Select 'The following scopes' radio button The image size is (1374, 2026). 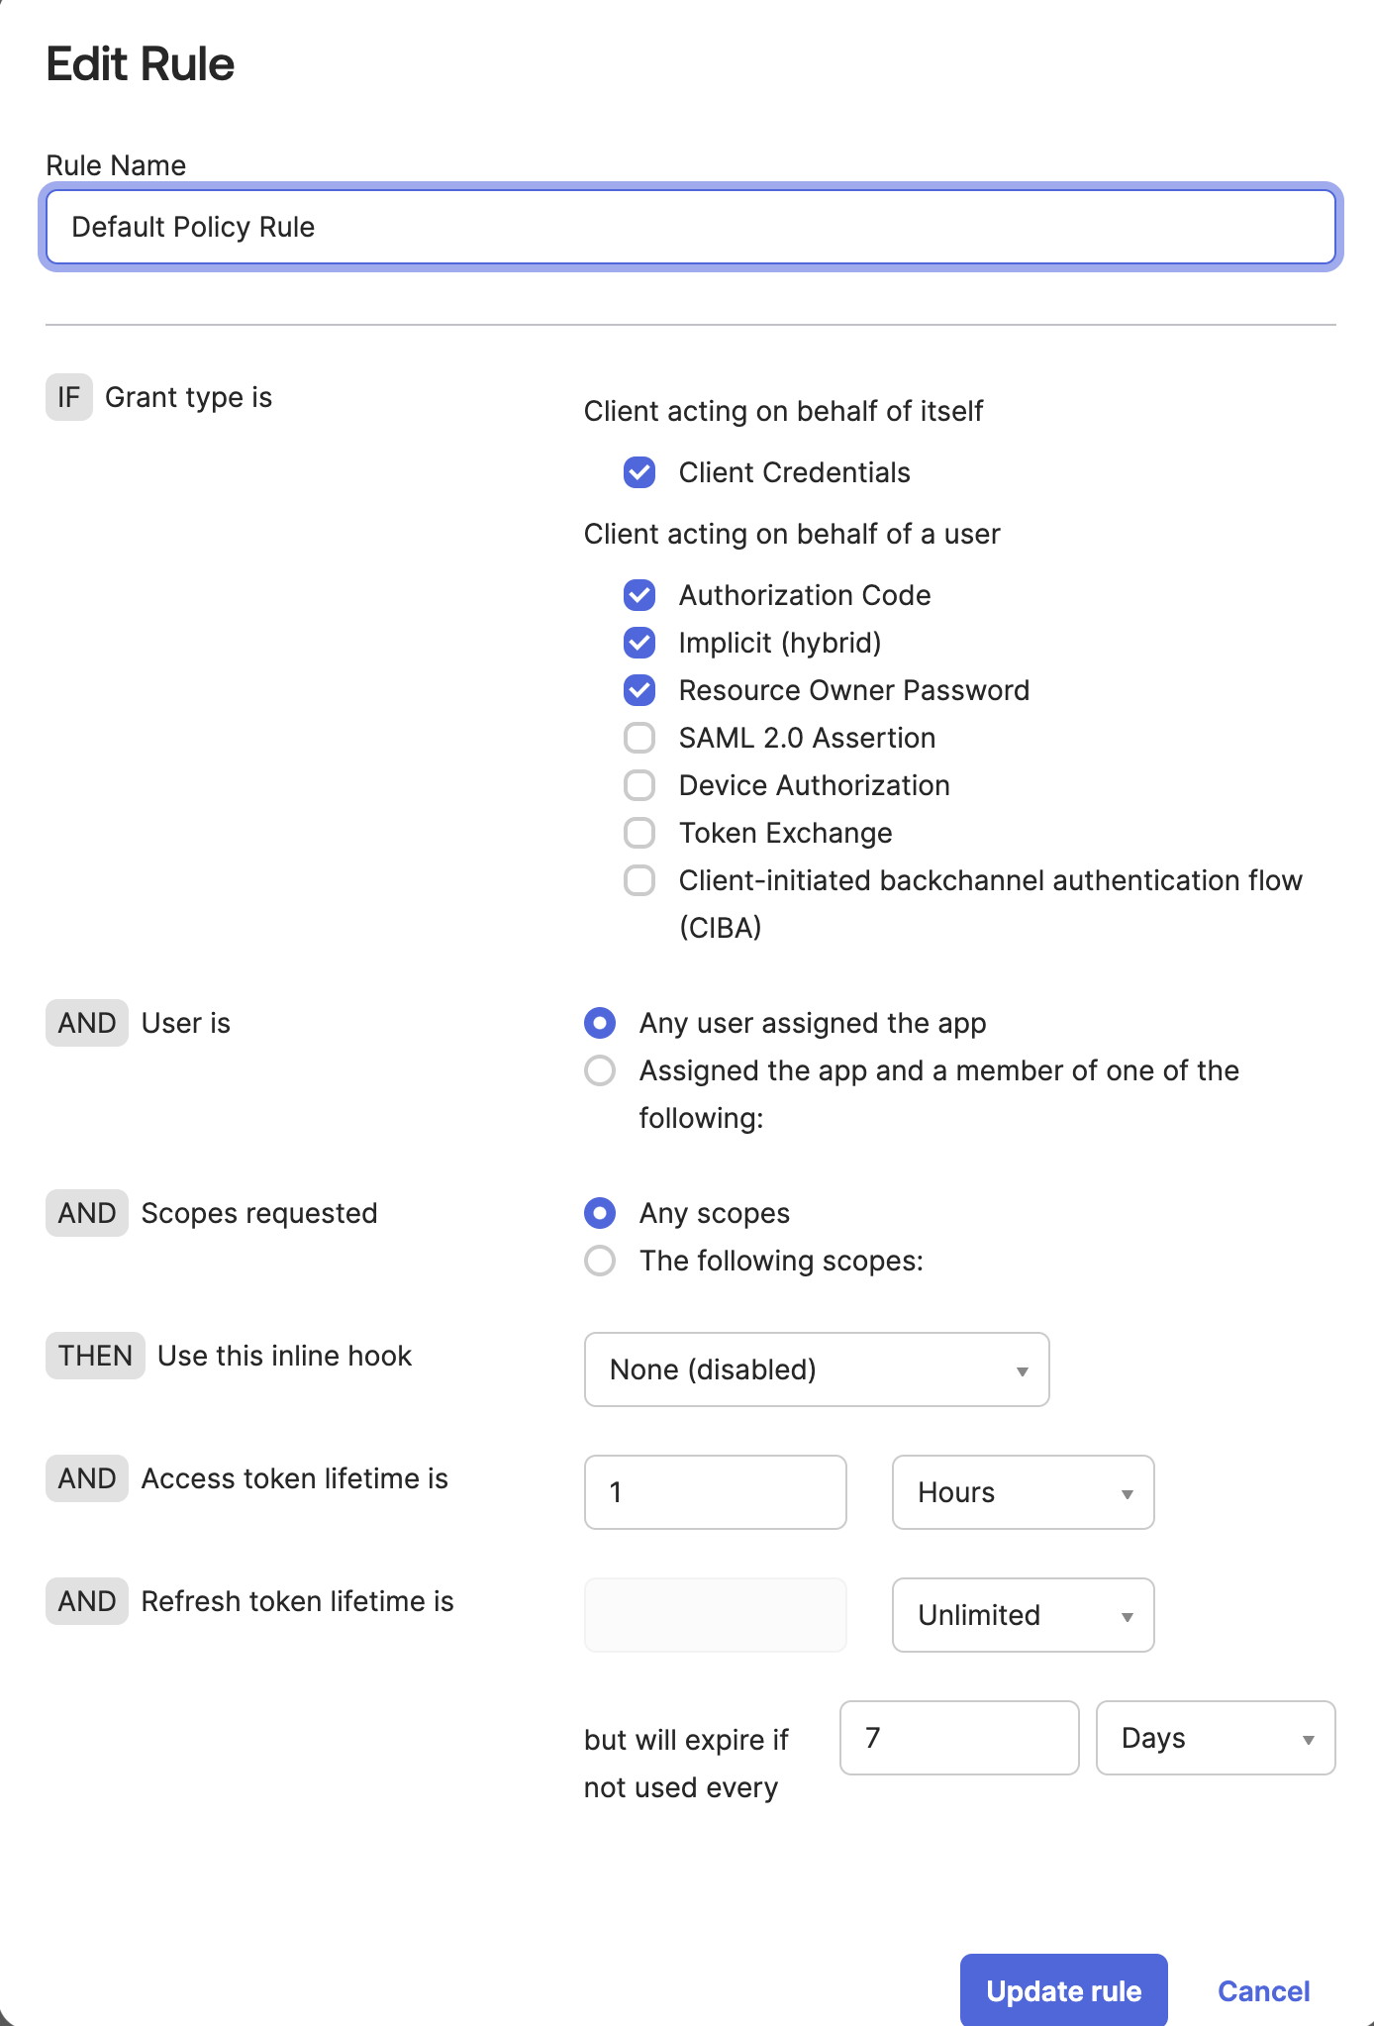[x=600, y=1261]
